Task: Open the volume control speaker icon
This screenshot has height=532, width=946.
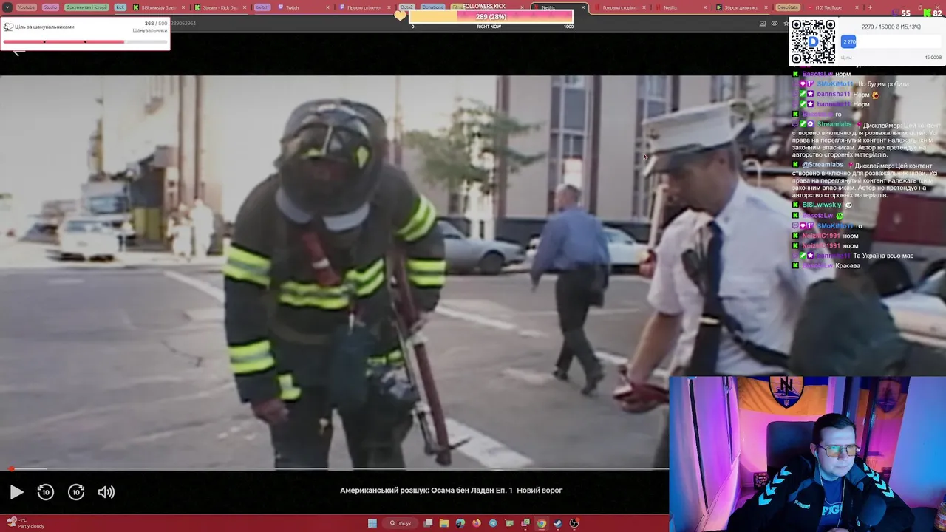Action: pyautogui.click(x=106, y=492)
